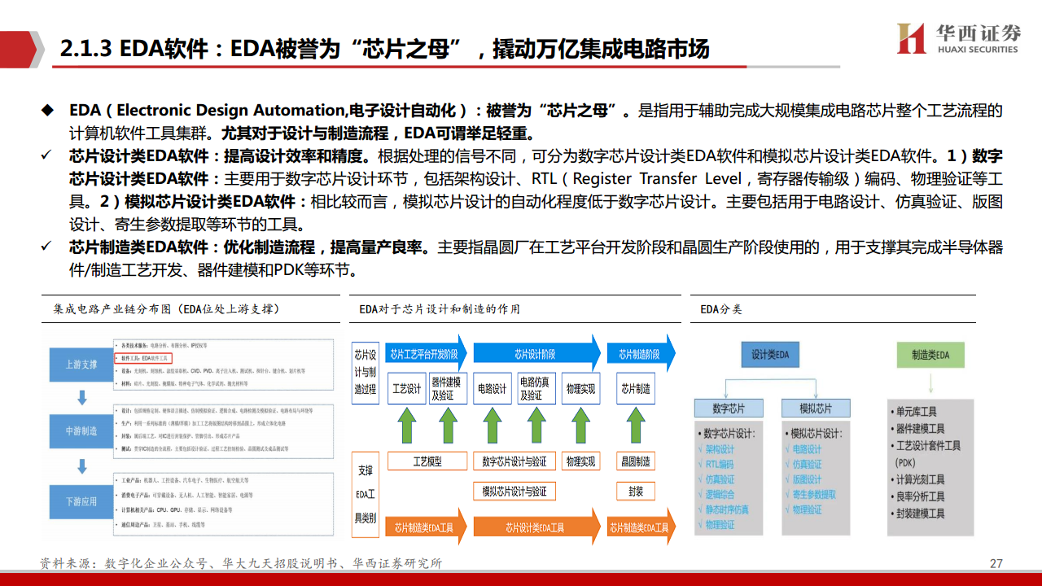Select the orange-bordered 工艺模型 box
The height and width of the screenshot is (586, 1042).
coord(427,461)
